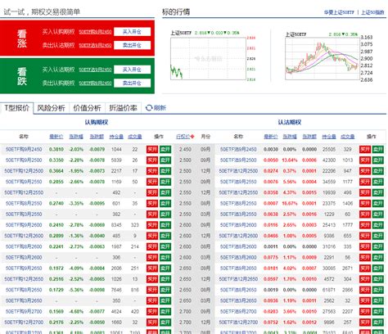Viewport: 388px width, 334px height.
Task: Click 买开 for 50ETF沽12月2700
Action: point(365,323)
